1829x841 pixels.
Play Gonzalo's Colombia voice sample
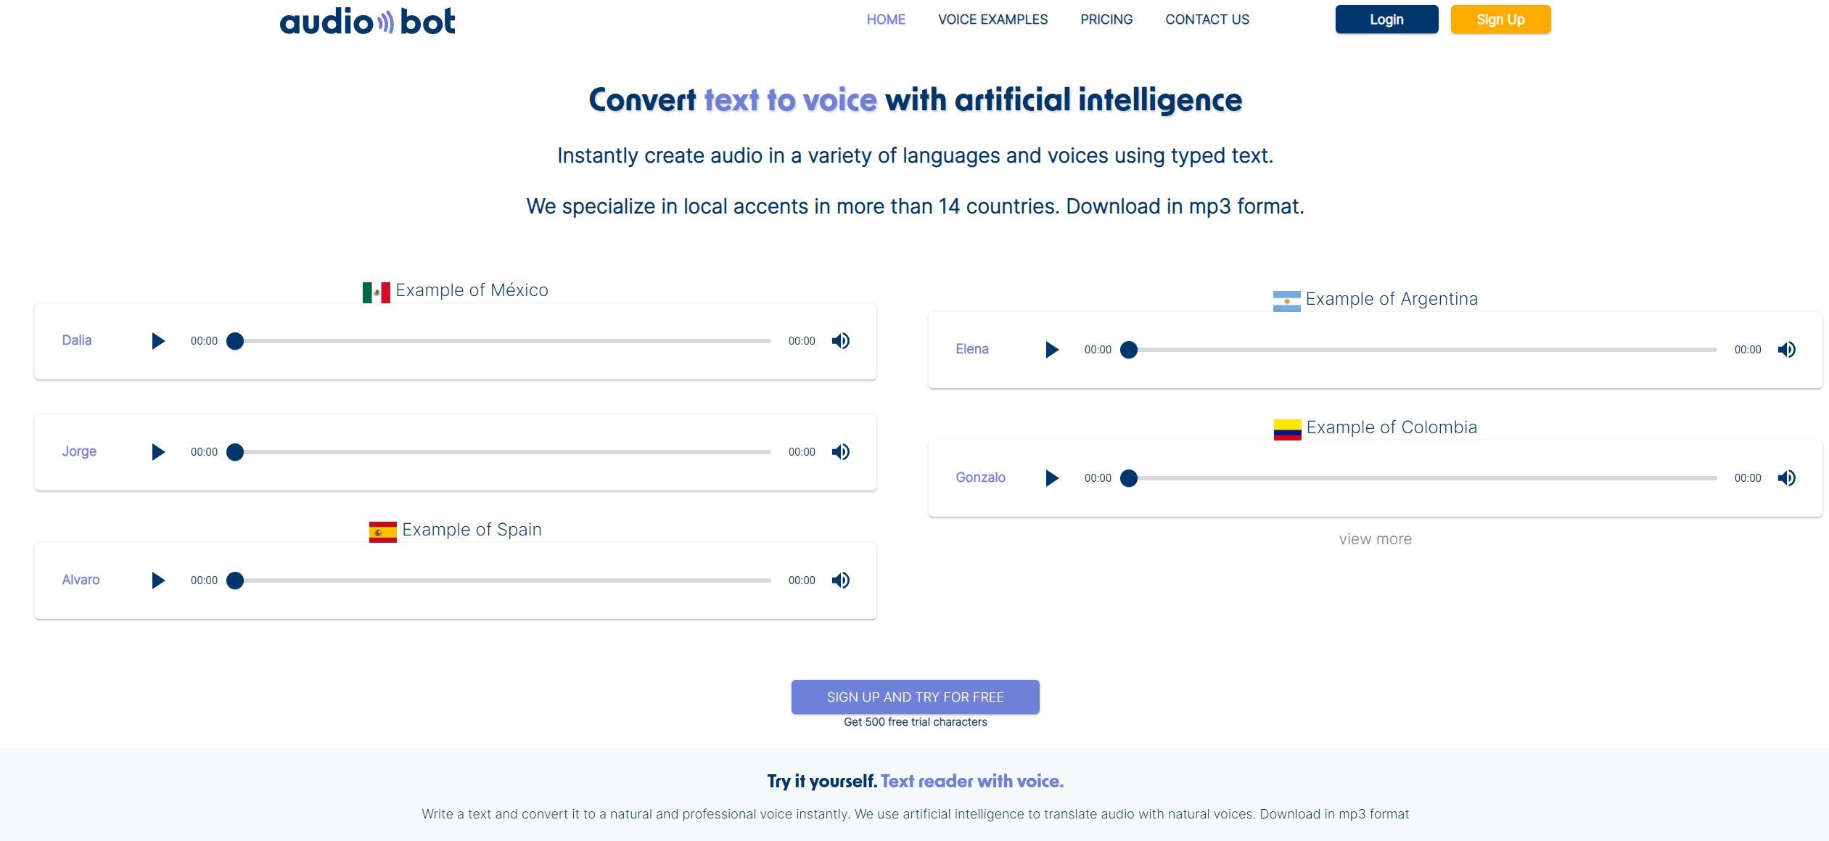[1051, 477]
